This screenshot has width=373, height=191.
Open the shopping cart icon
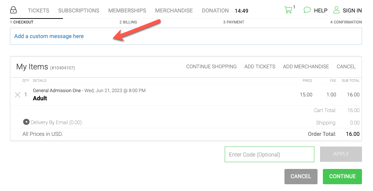(x=288, y=10)
